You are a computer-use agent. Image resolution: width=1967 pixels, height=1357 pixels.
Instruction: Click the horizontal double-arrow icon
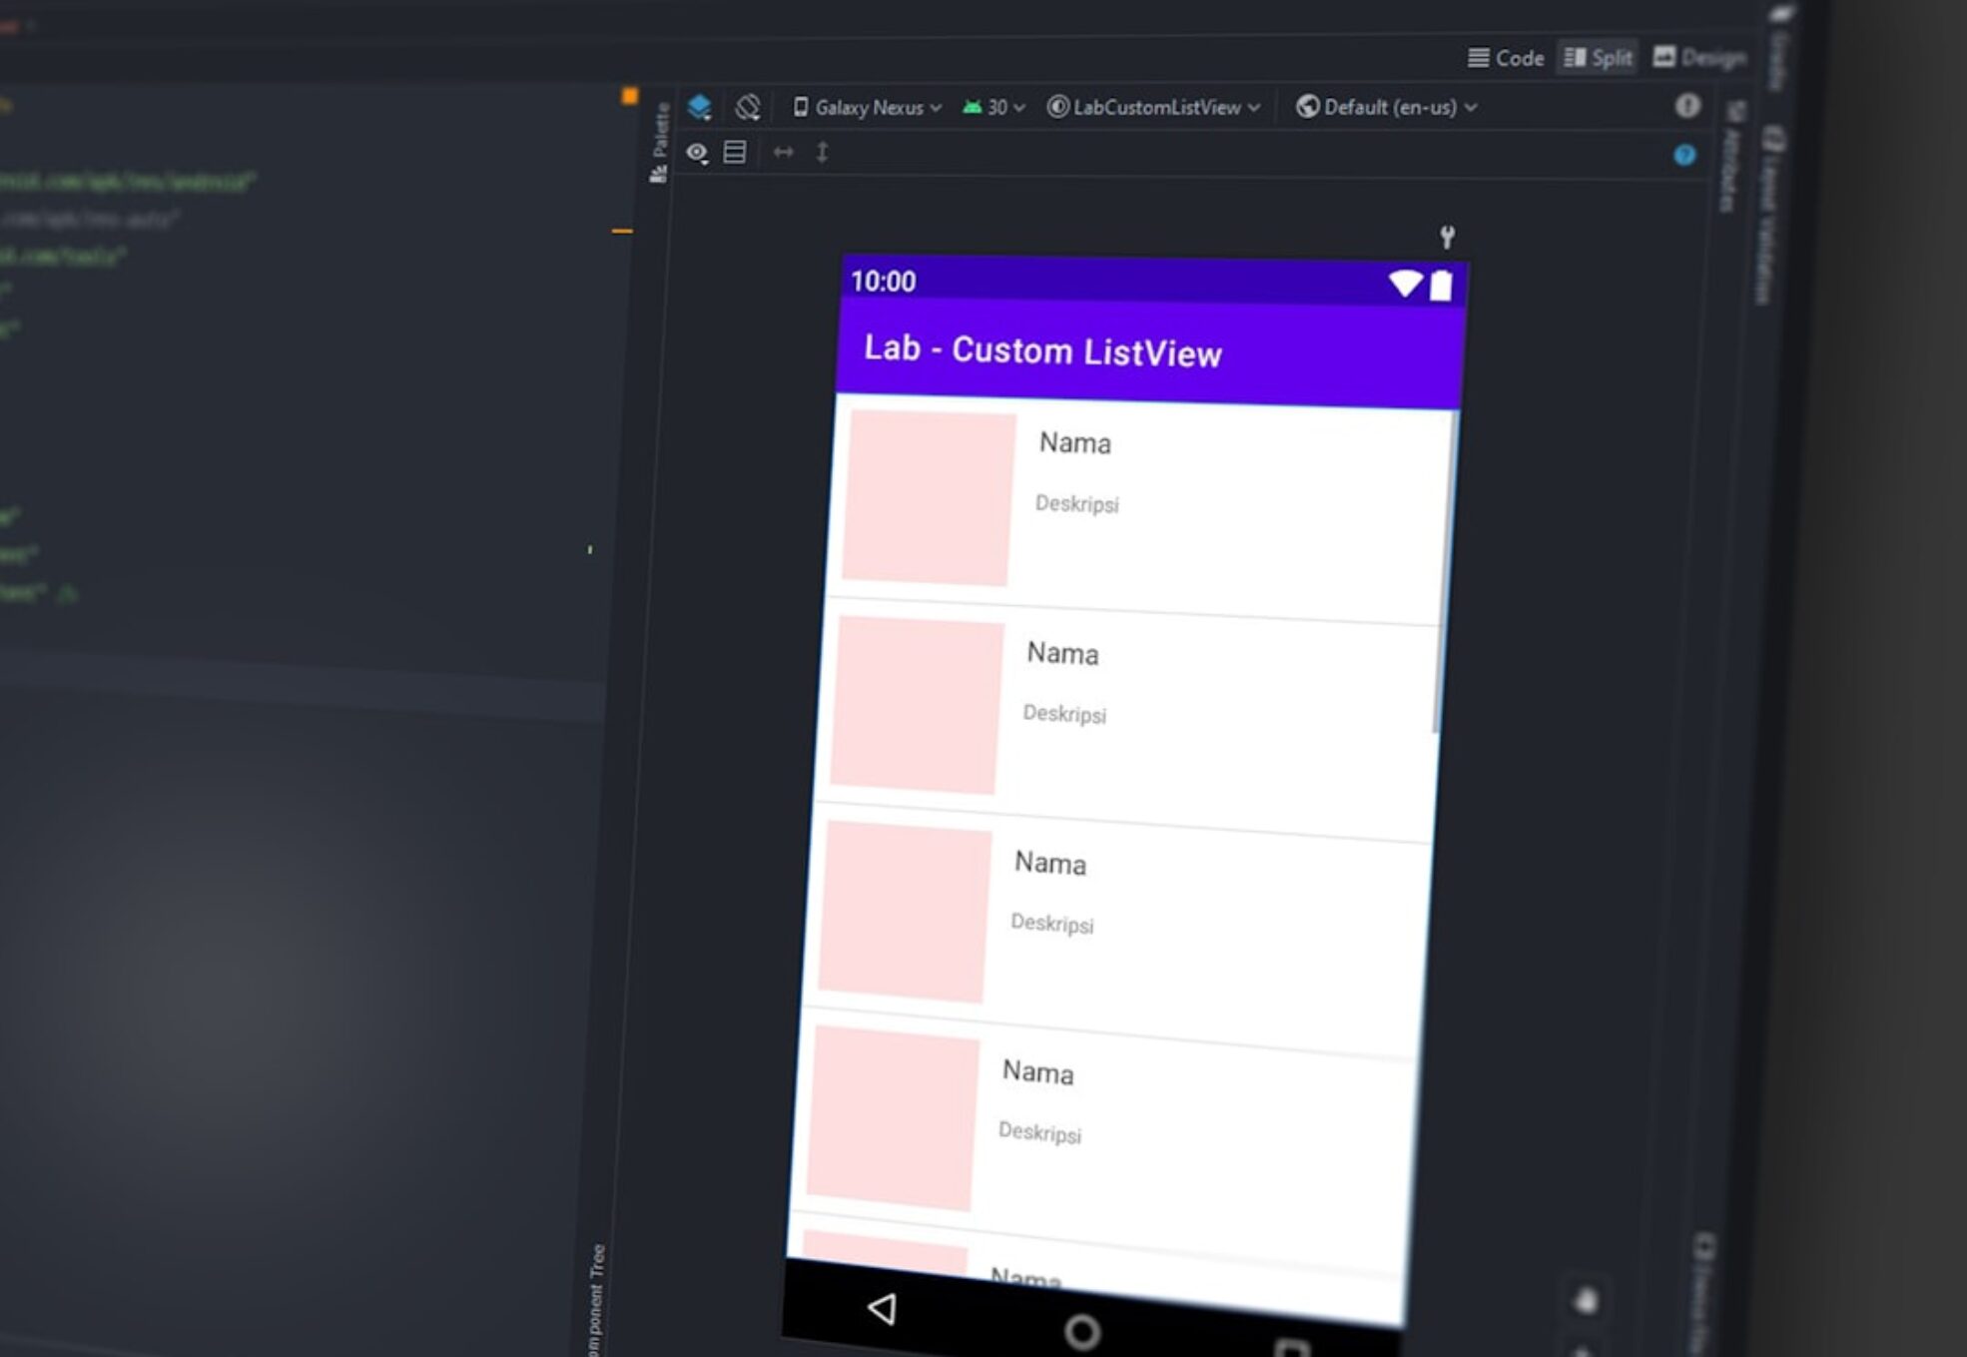coord(784,152)
